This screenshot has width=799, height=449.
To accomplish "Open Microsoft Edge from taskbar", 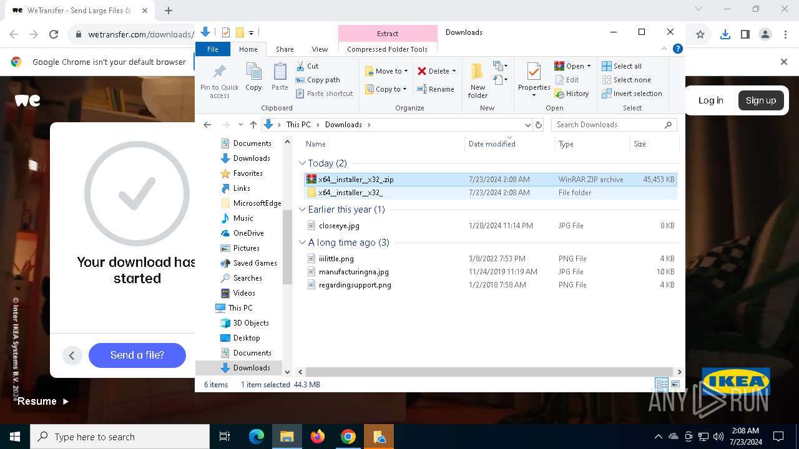I will point(257,437).
